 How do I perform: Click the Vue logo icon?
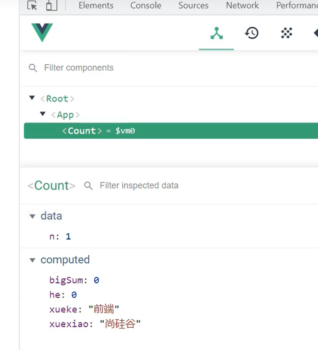click(42, 32)
